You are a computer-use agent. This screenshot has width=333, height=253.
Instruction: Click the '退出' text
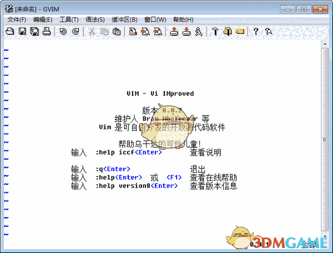point(198,169)
